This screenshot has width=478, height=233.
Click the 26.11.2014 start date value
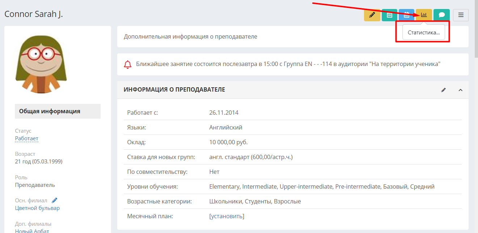224,113
